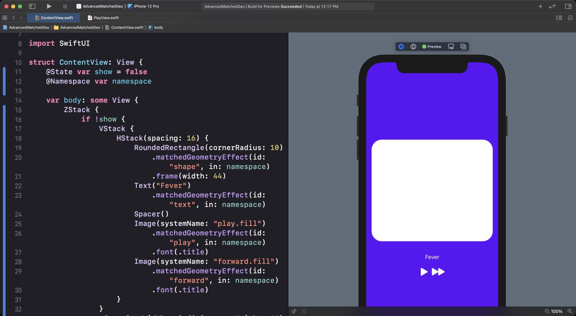Switch canvas to selectable preview mode
The image size is (576, 316).
413,46
